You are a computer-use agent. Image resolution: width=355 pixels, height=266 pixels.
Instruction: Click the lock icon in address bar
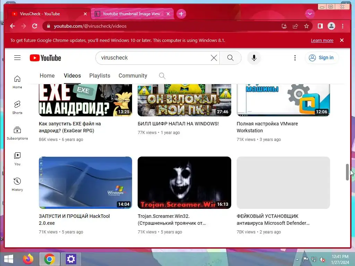point(48,26)
